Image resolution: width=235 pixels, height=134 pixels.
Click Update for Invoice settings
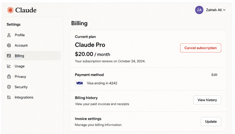[x=211, y=121]
